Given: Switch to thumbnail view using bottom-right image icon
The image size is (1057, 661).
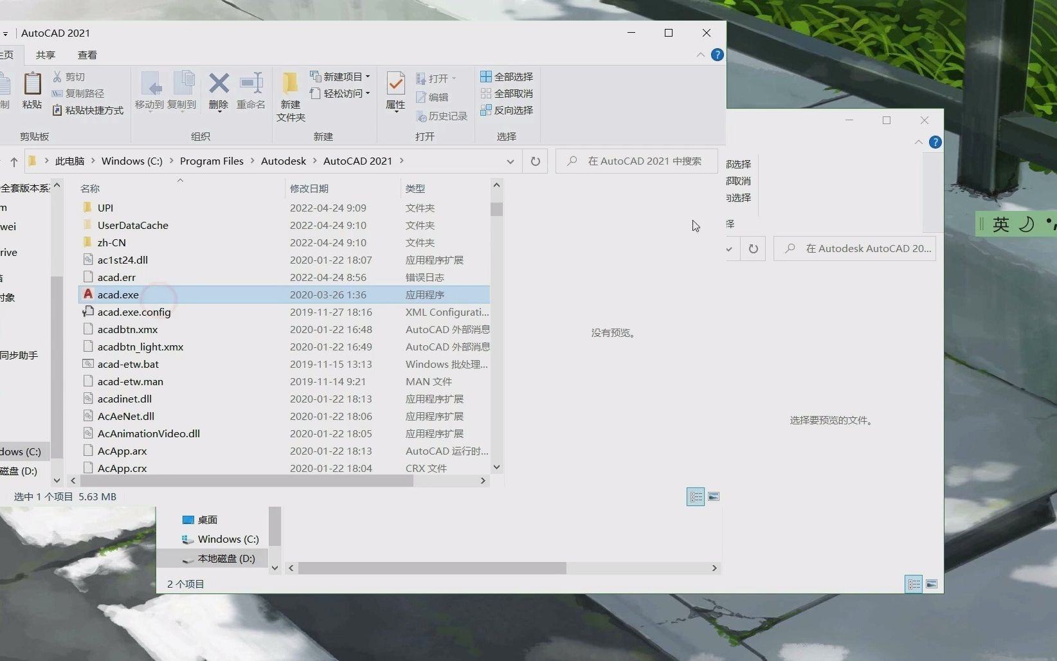Looking at the screenshot, I should point(714,496).
